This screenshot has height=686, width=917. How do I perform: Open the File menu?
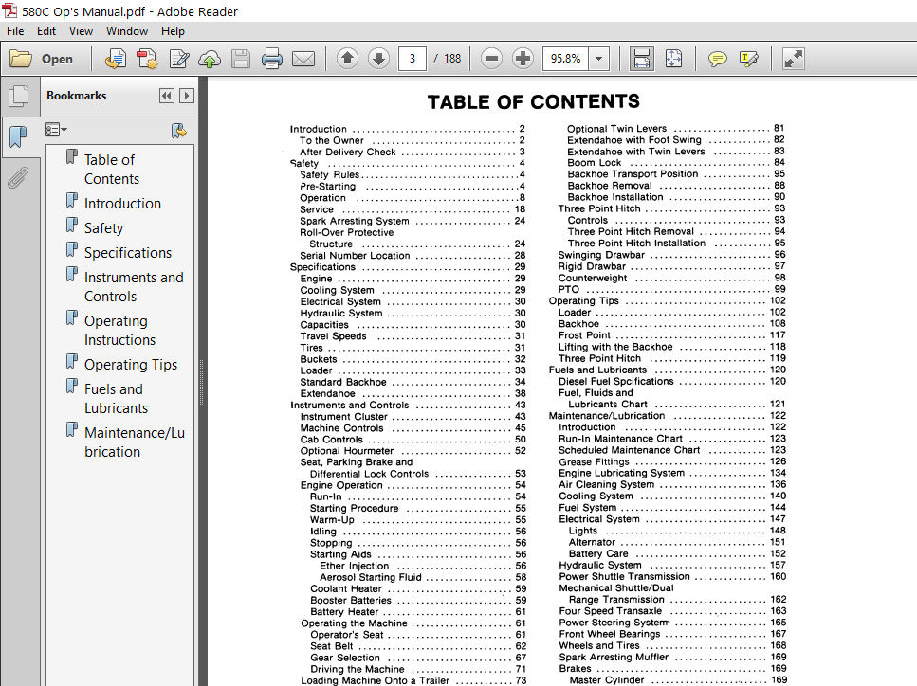[x=15, y=31]
